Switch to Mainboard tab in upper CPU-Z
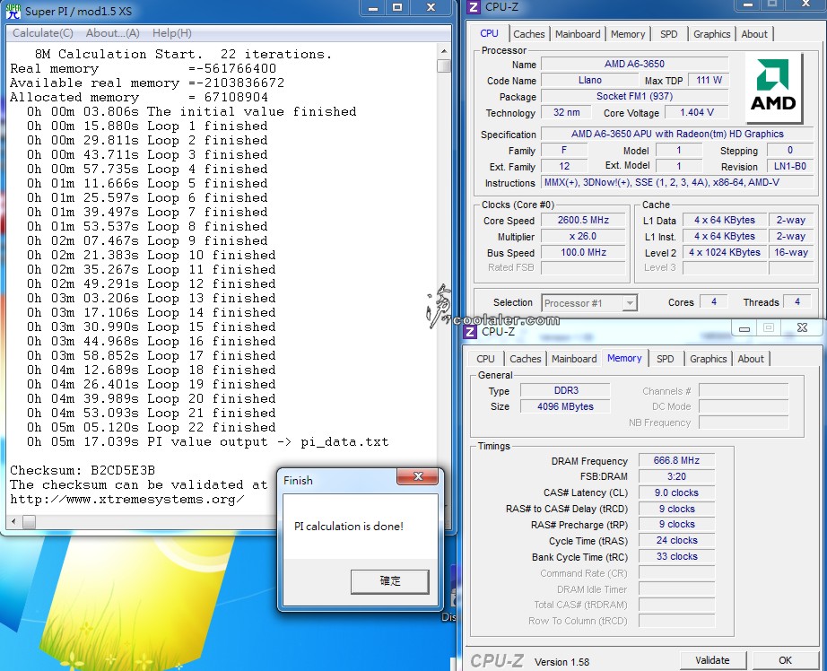827x671 pixels. pos(578,34)
